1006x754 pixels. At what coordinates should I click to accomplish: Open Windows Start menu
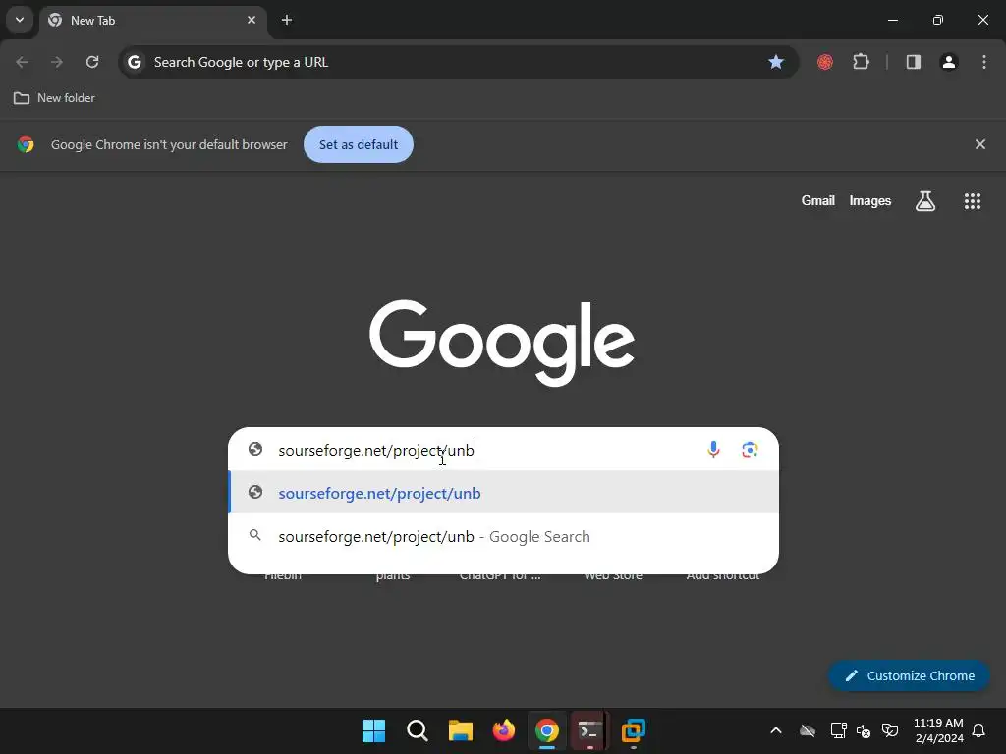[x=373, y=730]
